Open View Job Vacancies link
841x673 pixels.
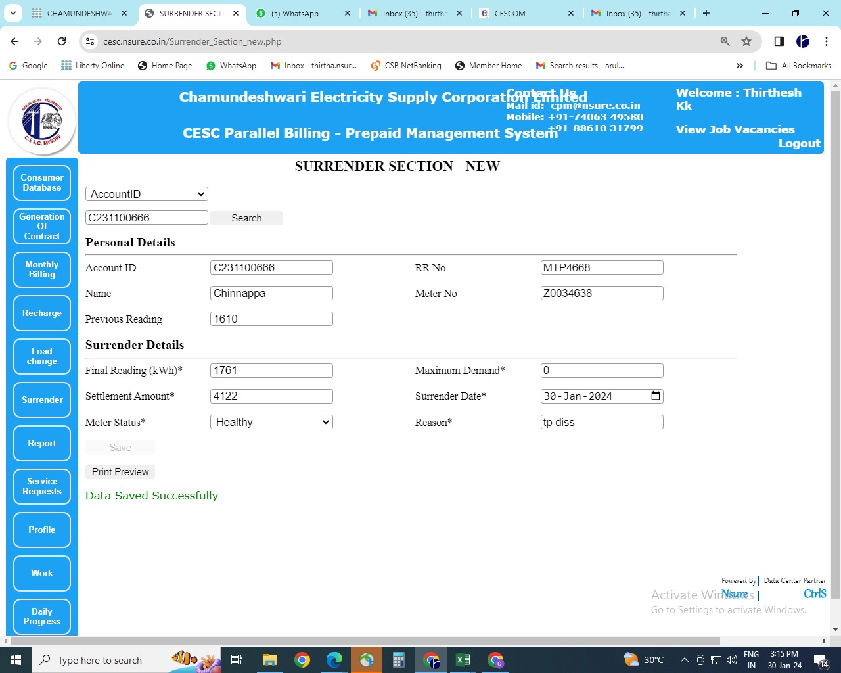coord(735,129)
